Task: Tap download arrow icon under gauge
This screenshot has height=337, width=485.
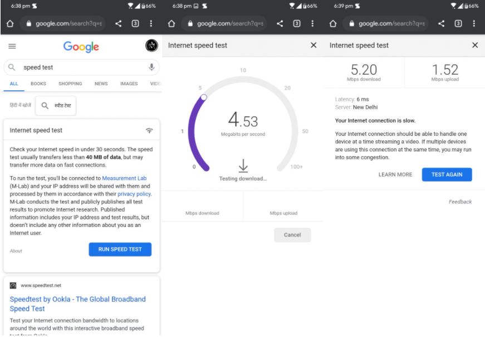Action: click(243, 166)
